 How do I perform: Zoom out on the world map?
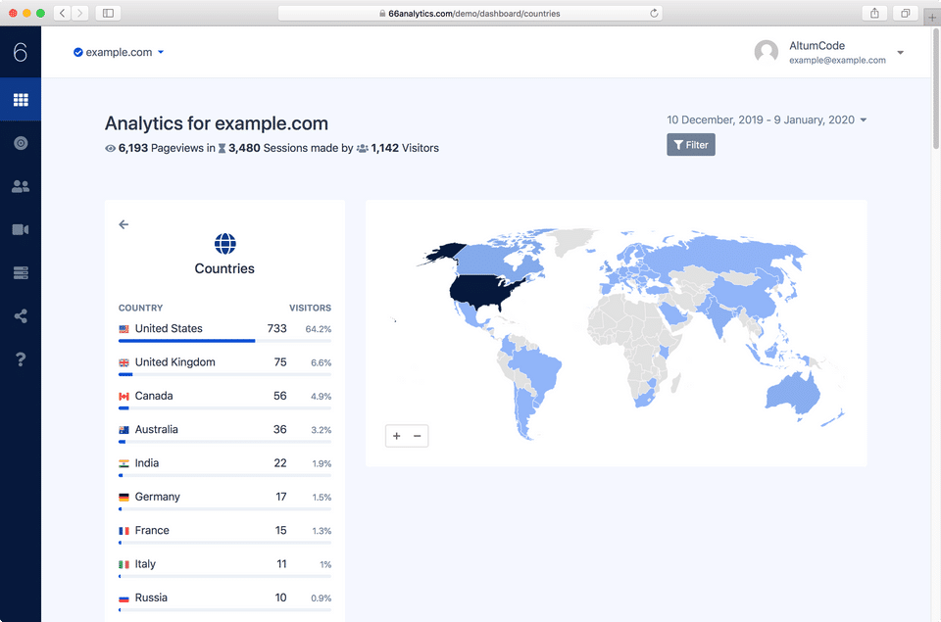click(x=418, y=436)
